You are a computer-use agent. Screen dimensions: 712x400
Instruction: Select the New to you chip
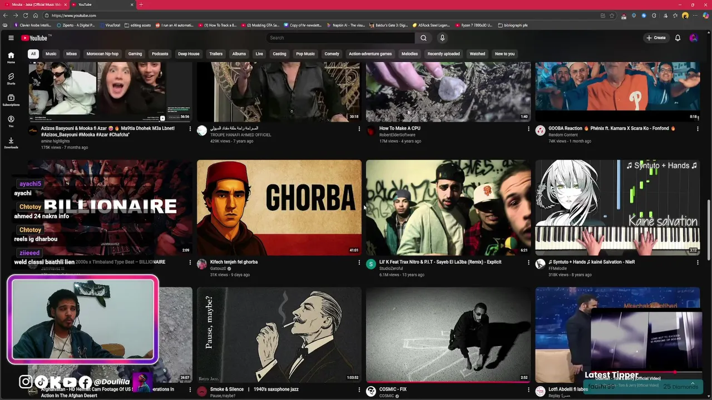[505, 54]
